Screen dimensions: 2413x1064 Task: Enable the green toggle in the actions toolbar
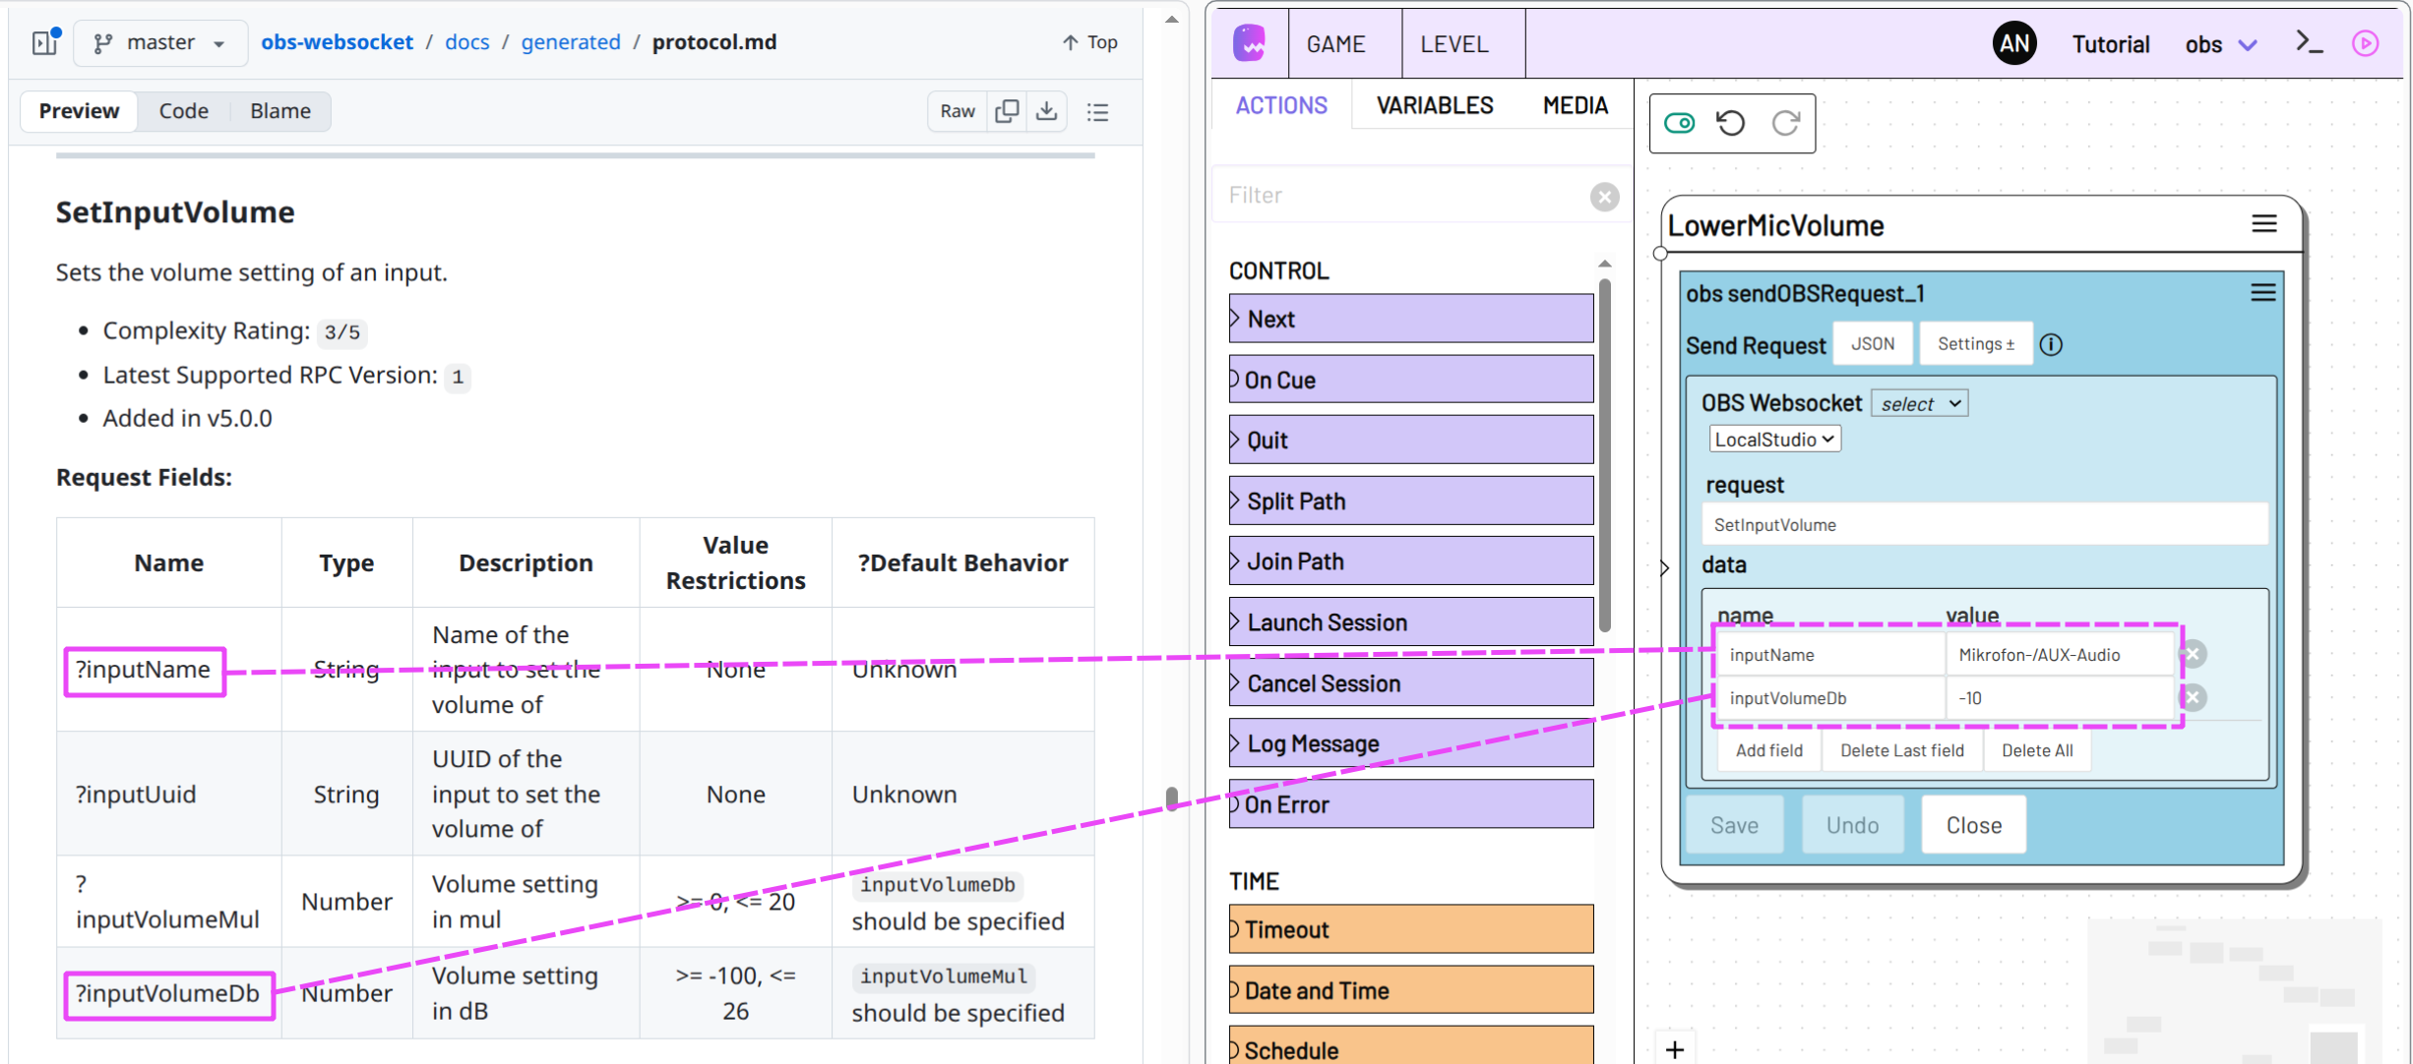1679,123
